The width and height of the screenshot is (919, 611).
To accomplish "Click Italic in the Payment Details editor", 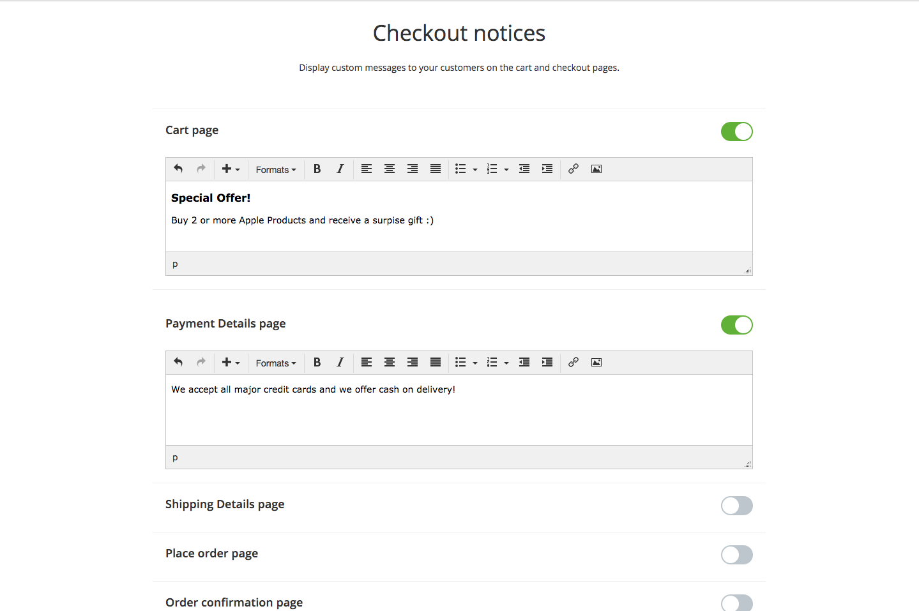I will (340, 363).
